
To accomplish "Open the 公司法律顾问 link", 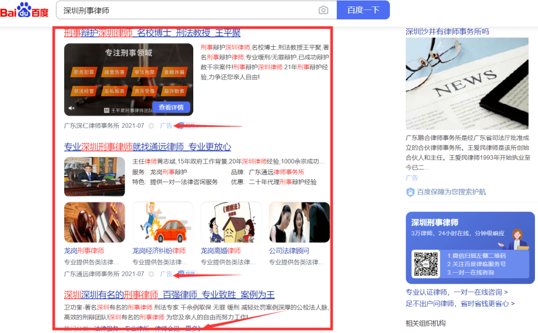I will tap(289, 251).
